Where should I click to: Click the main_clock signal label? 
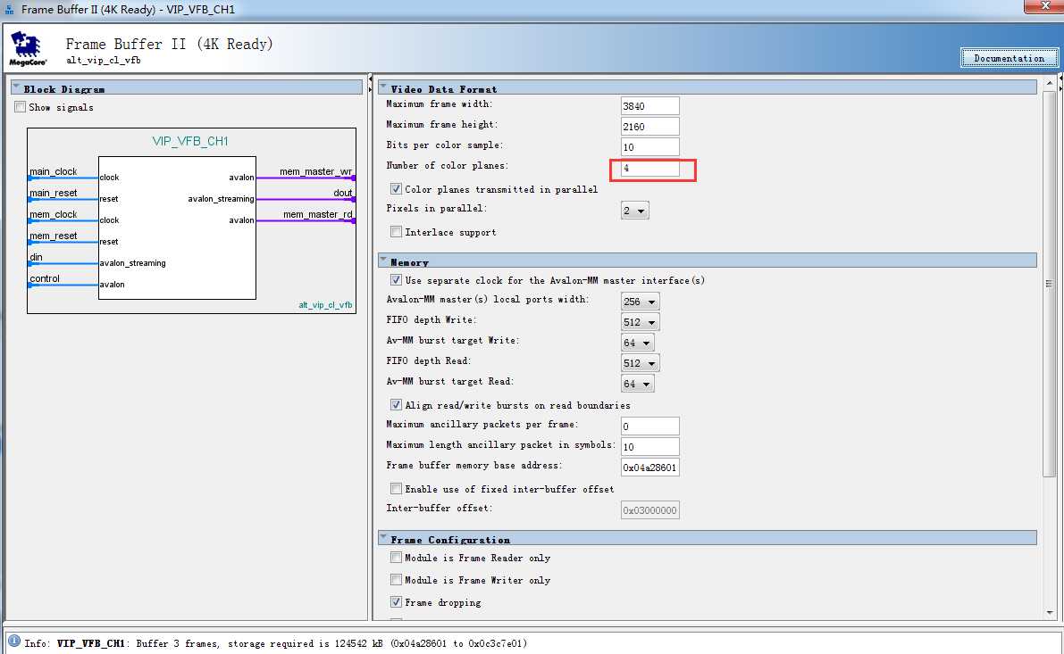click(x=53, y=171)
